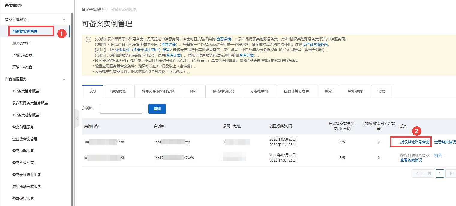
Task: Click the 实例名称 column header
Action: [91, 126]
